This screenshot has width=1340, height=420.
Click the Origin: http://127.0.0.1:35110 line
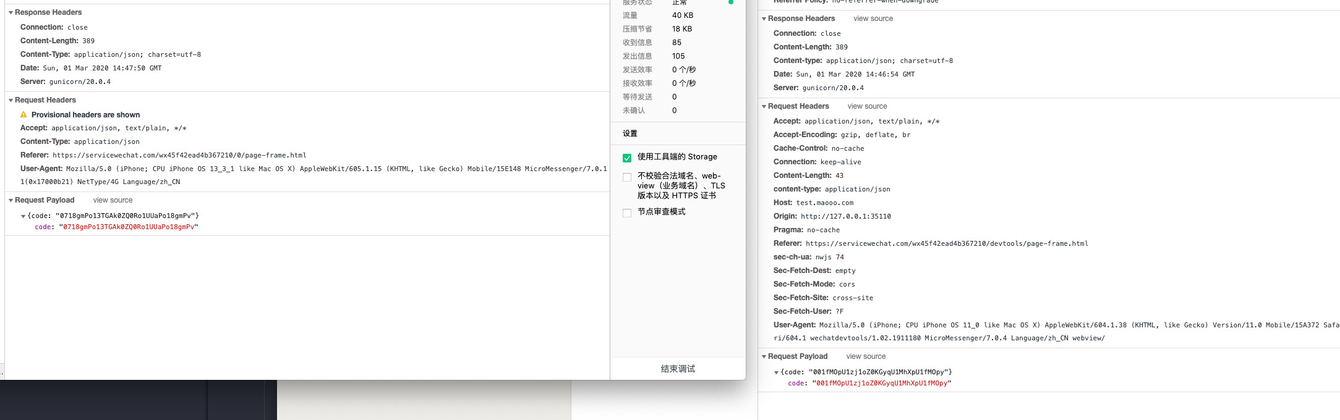pyautogui.click(x=832, y=216)
